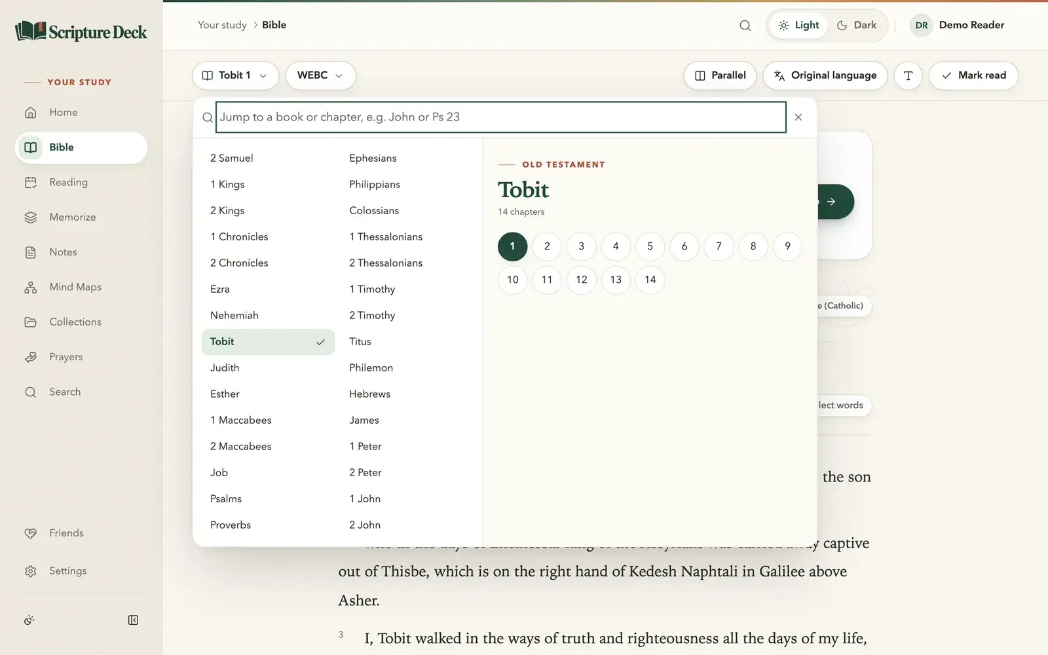Switch to Dark theme
Screen dimensions: 1048x655
click(x=857, y=26)
